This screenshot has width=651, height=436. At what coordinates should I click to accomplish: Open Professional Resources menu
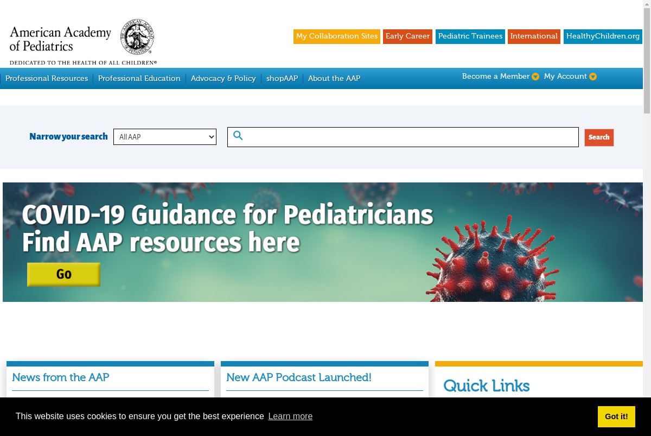tap(47, 78)
